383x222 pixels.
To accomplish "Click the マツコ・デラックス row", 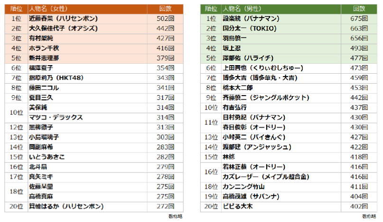I will pyautogui.click(x=56, y=117).
